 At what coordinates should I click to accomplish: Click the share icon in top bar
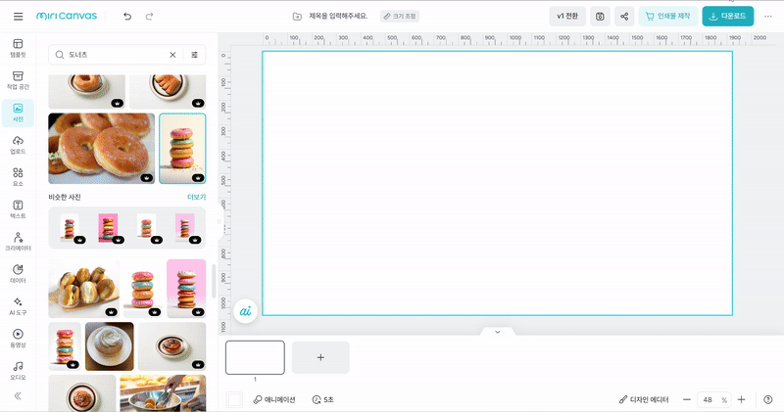(624, 16)
